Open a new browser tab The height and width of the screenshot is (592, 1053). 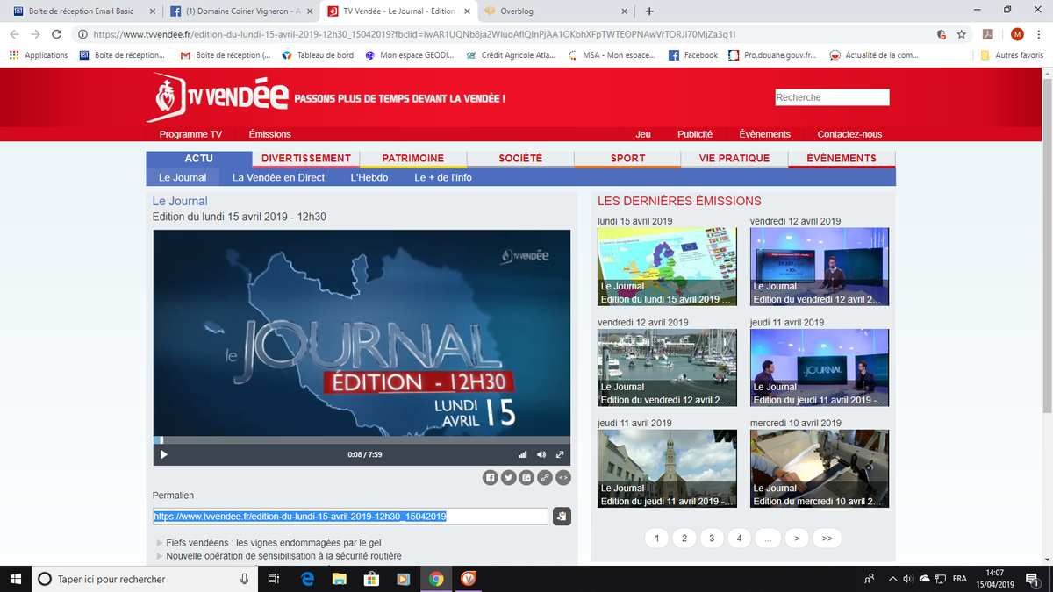[x=649, y=11]
